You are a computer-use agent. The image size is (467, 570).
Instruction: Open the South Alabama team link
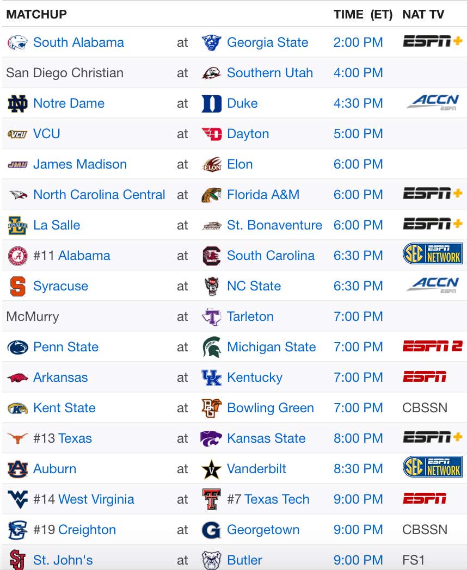point(78,42)
